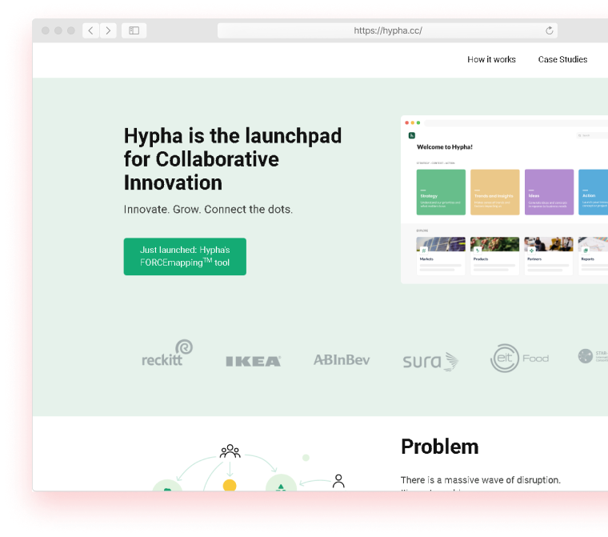Go back with the browser back arrow

coord(90,30)
